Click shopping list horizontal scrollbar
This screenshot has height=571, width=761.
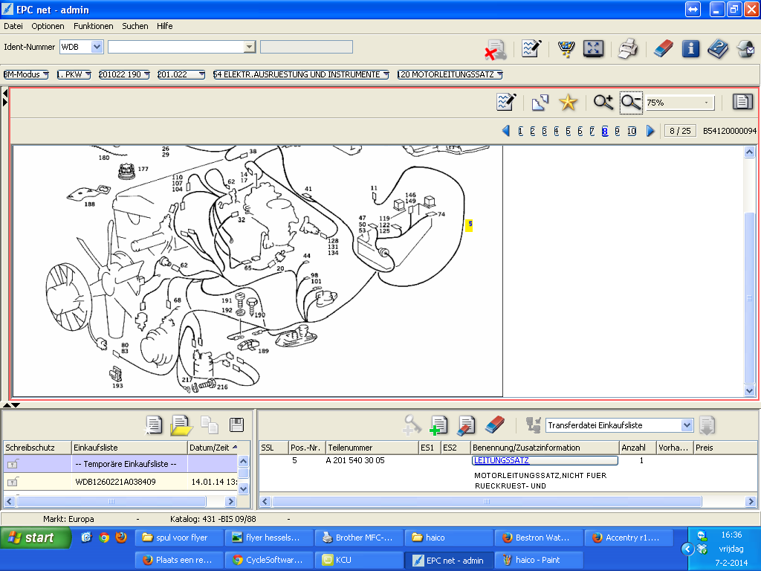[x=111, y=501]
